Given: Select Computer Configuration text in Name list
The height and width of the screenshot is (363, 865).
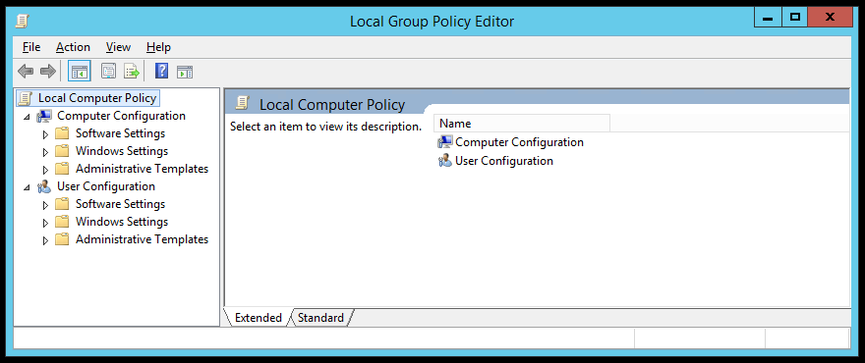Looking at the screenshot, I should (519, 142).
